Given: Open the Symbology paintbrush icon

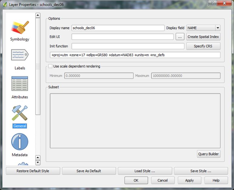Looking at the screenshot, I should pyautogui.click(x=20, y=27).
